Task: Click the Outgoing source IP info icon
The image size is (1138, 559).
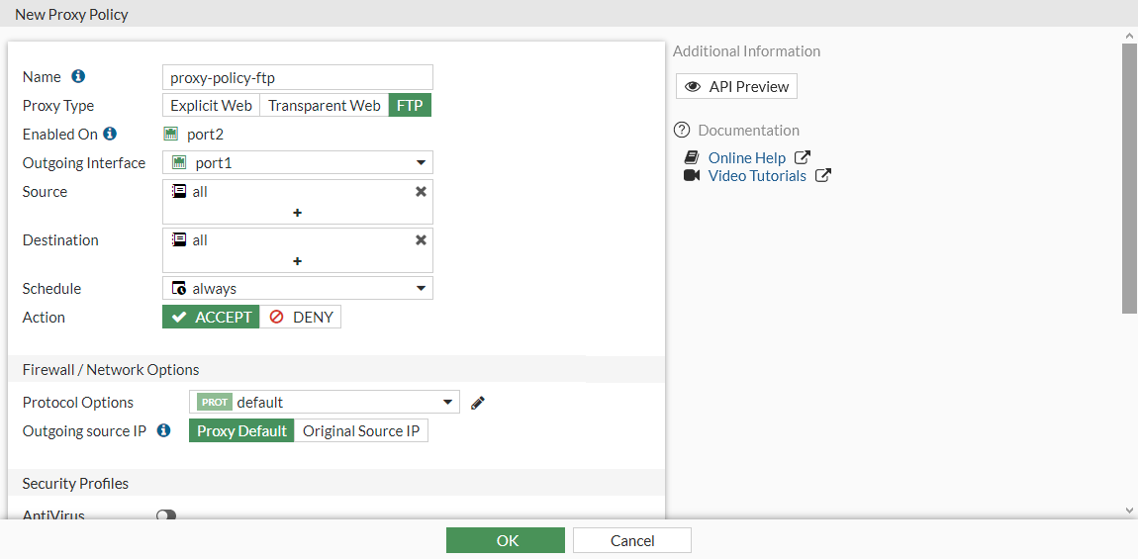Action: pos(164,430)
